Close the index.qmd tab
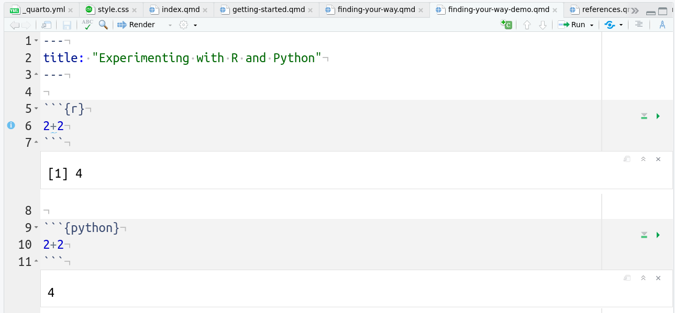Viewport: 675px width, 313px height. click(206, 10)
